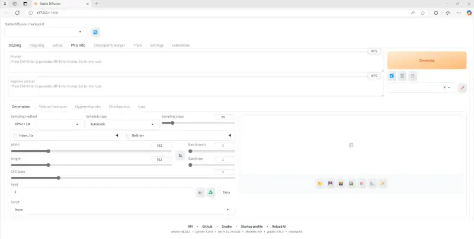474x239 pixels.
Task: Click the trash clear prompt icon
Action: [x=402, y=76]
